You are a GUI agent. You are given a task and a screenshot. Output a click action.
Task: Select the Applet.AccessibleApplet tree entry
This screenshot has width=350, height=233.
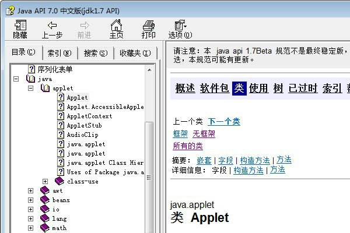pyautogui.click(x=105, y=107)
